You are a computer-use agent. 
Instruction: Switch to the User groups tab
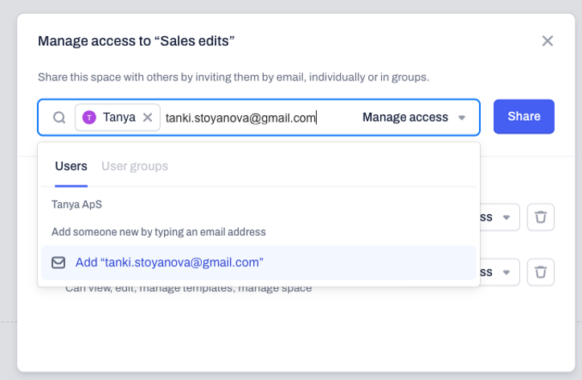pos(135,166)
